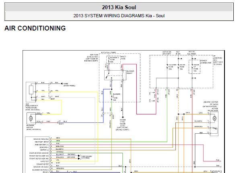Click the lower defogger system arrow, BRN/ORG wire
This screenshot has width=243, height=173.
pyautogui.click(x=79, y=158)
